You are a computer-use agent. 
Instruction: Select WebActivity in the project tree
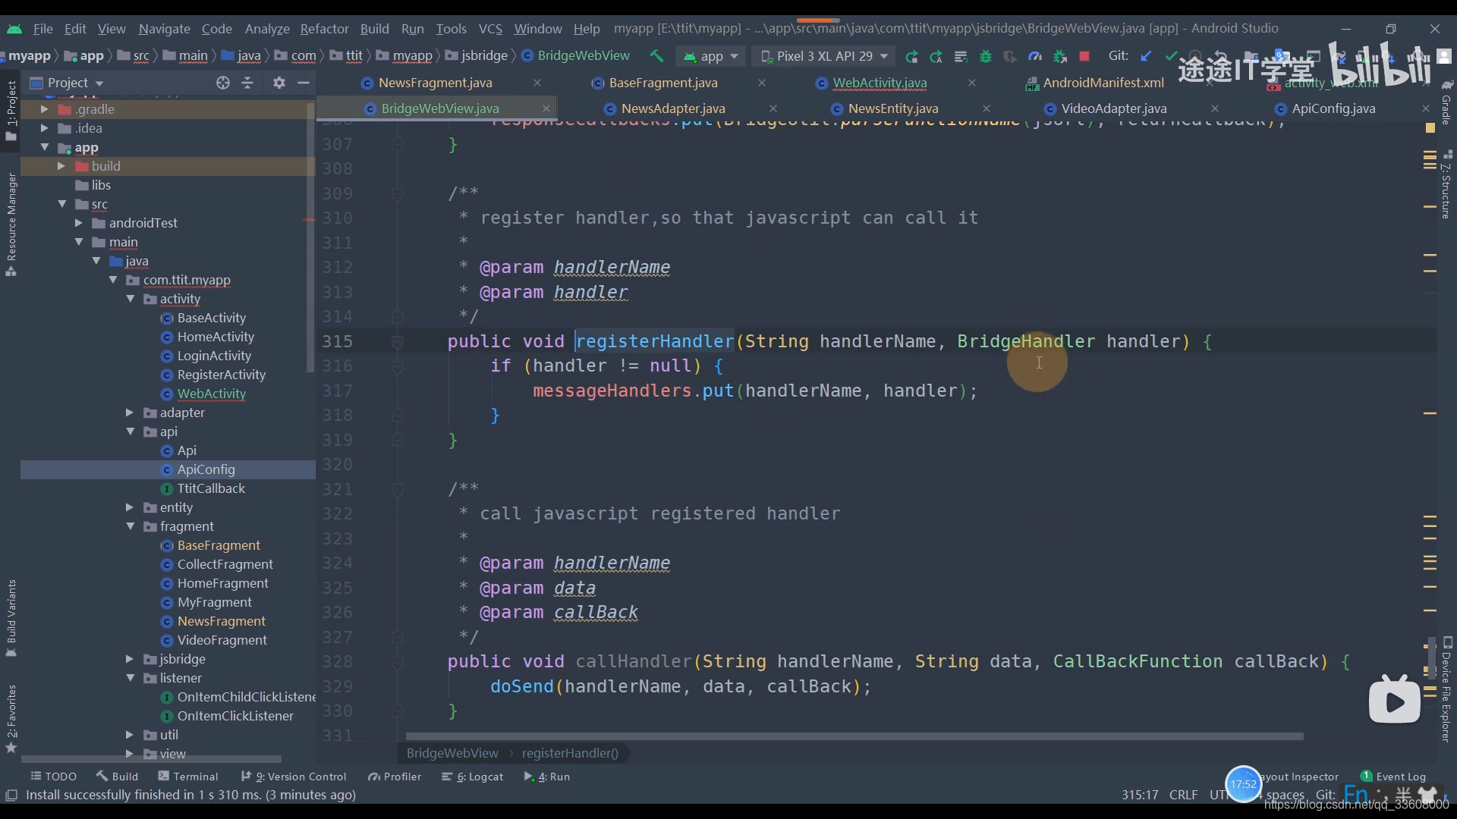pyautogui.click(x=211, y=394)
